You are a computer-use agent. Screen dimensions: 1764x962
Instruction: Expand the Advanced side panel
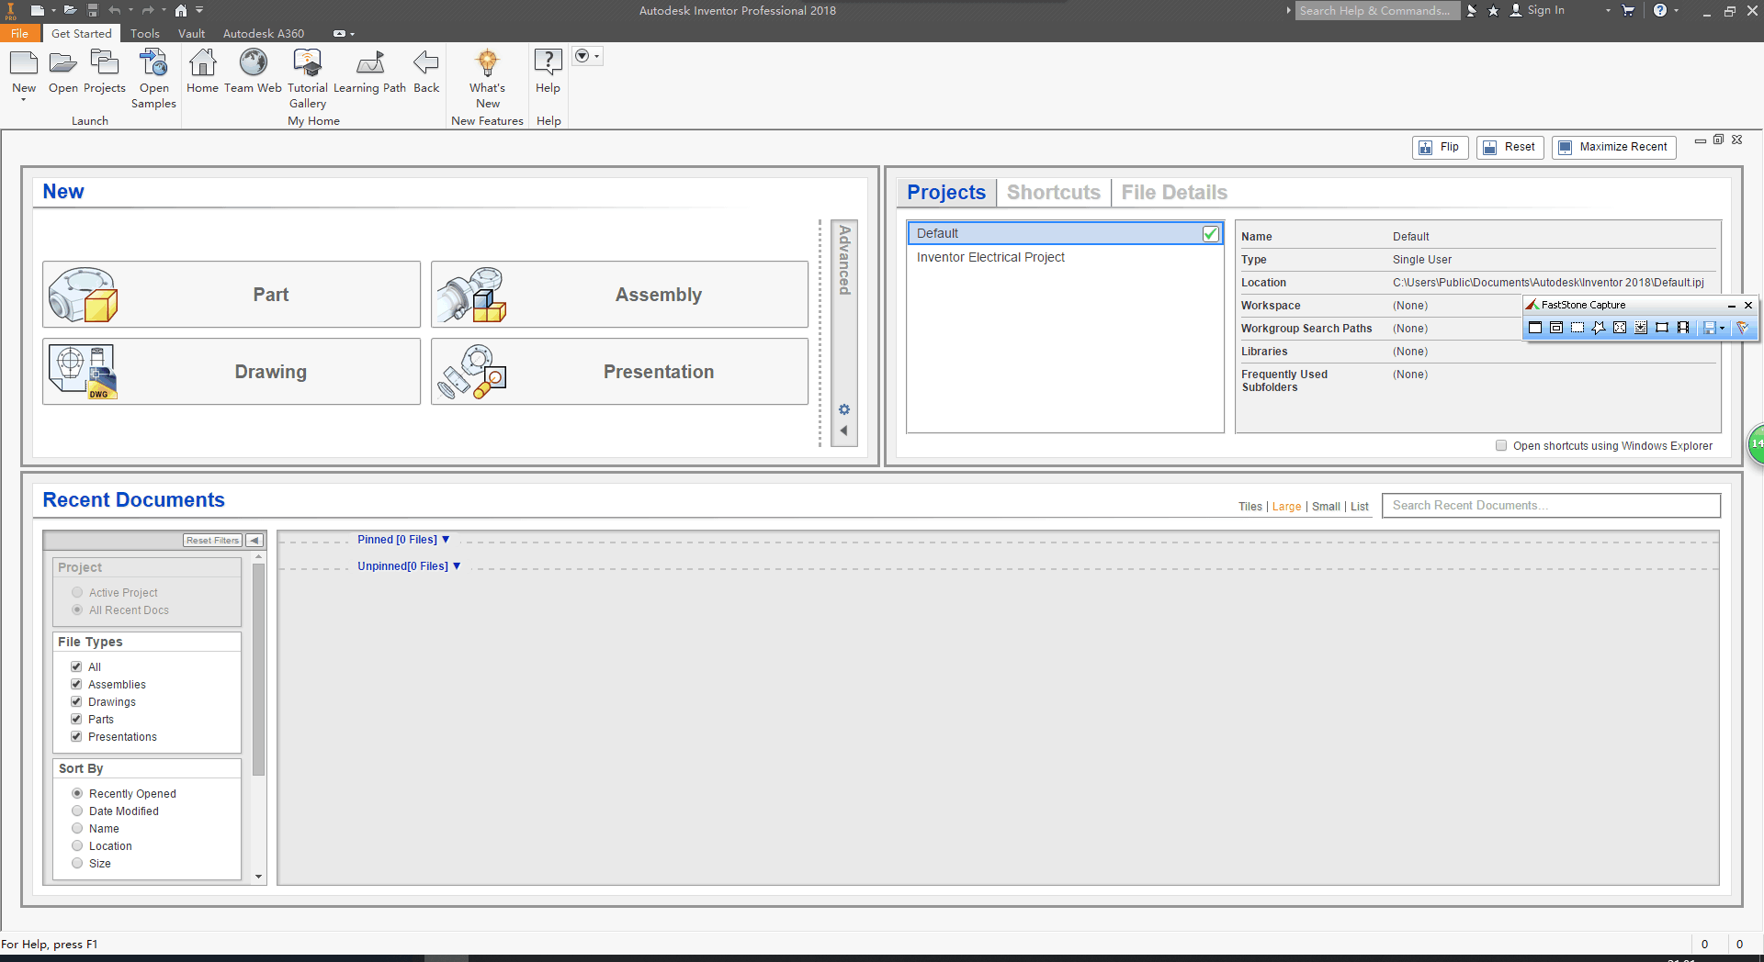[843, 431]
